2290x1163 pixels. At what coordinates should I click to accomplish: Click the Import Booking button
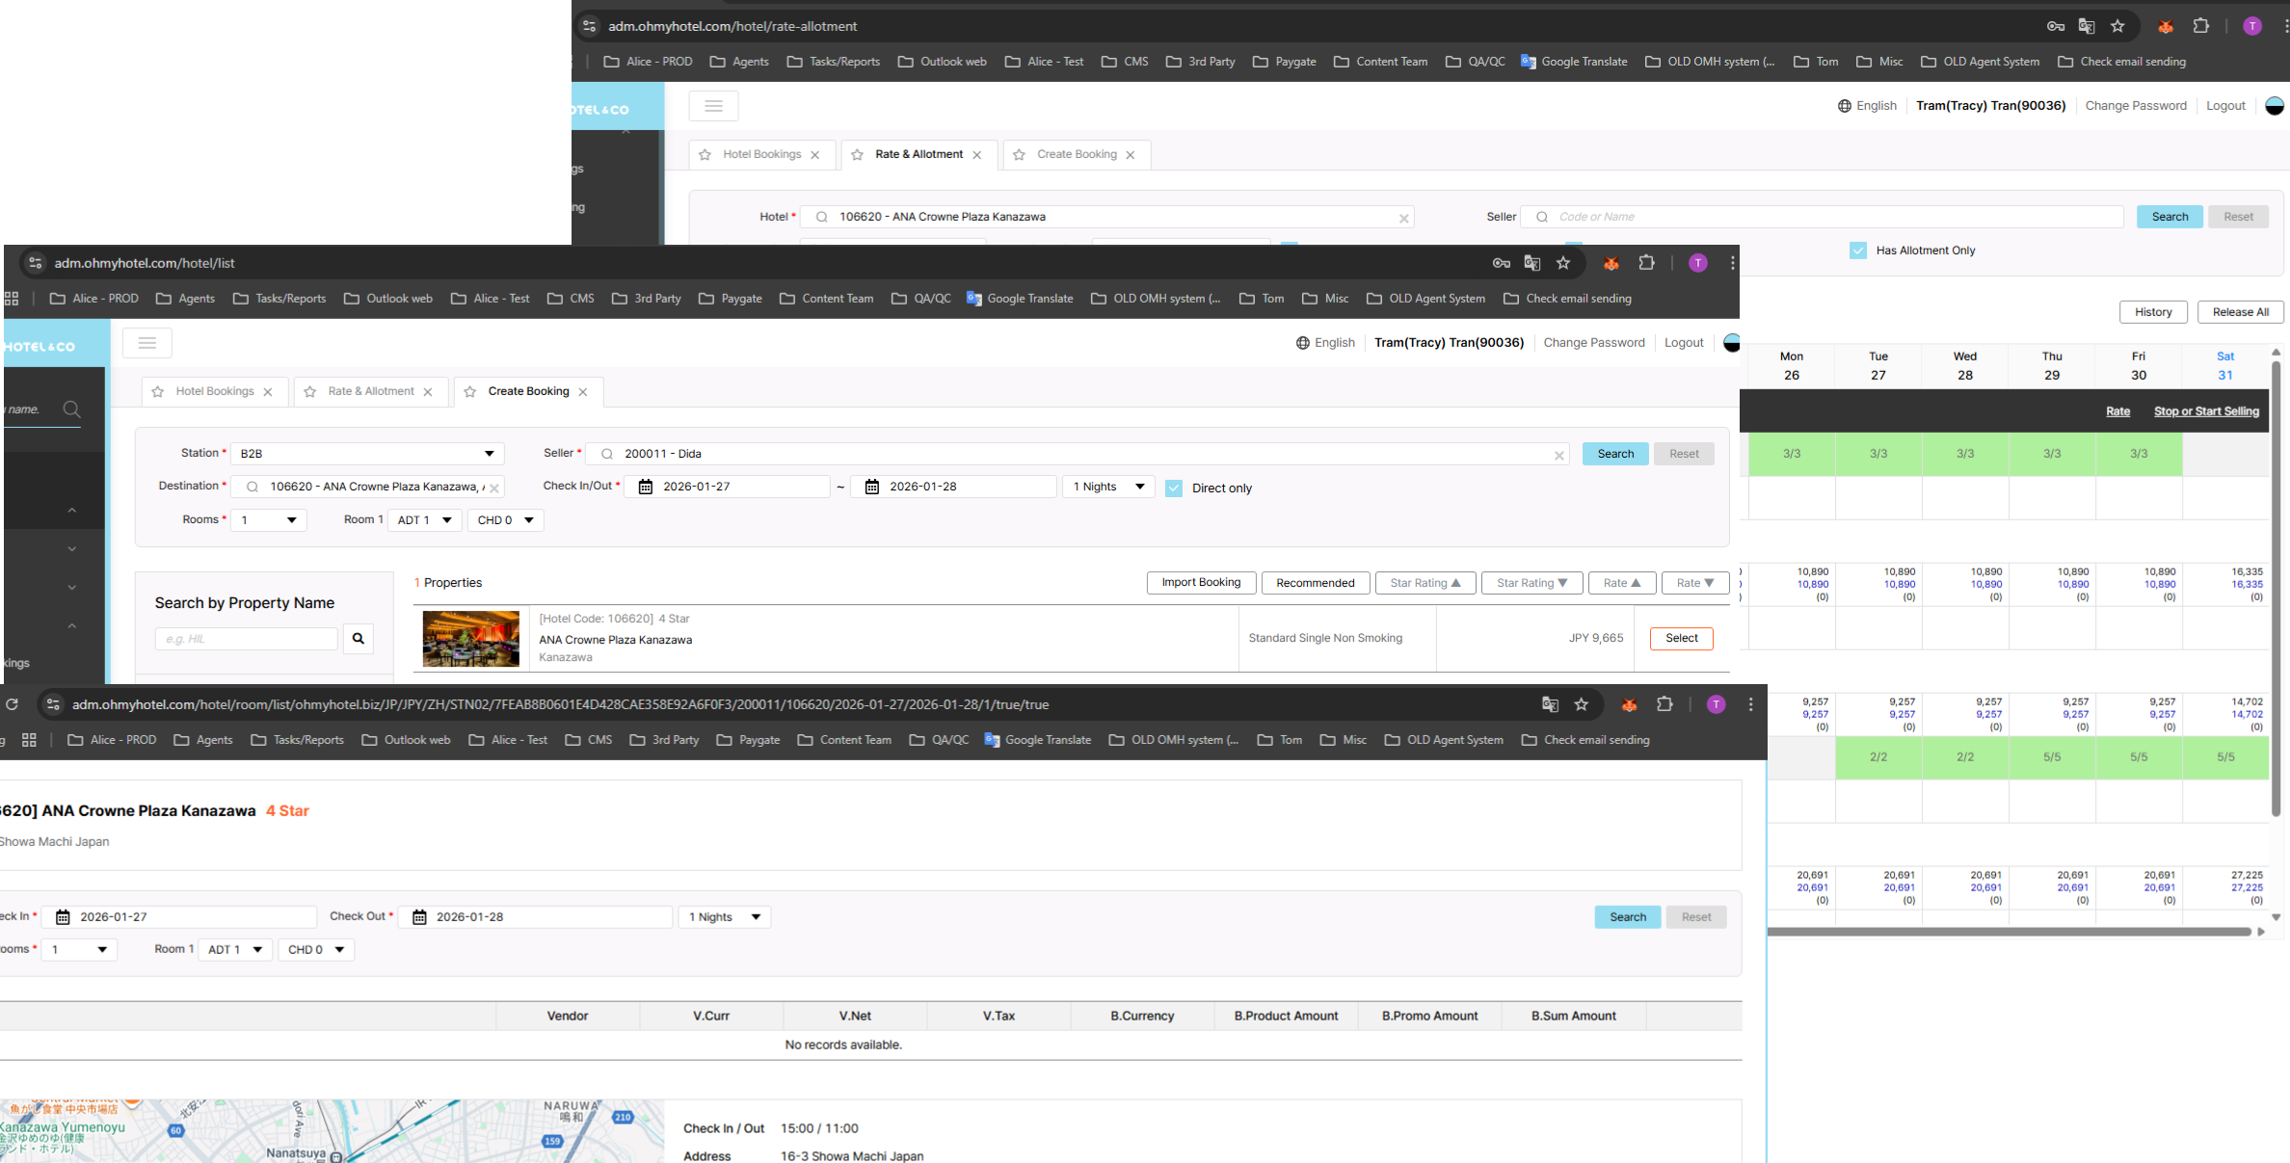(x=1200, y=582)
